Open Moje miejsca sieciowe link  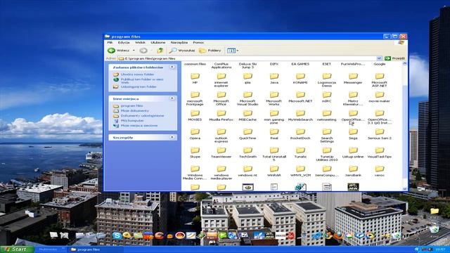point(139,126)
